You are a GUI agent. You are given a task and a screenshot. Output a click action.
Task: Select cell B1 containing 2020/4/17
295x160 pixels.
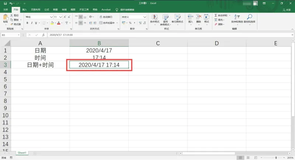point(99,50)
